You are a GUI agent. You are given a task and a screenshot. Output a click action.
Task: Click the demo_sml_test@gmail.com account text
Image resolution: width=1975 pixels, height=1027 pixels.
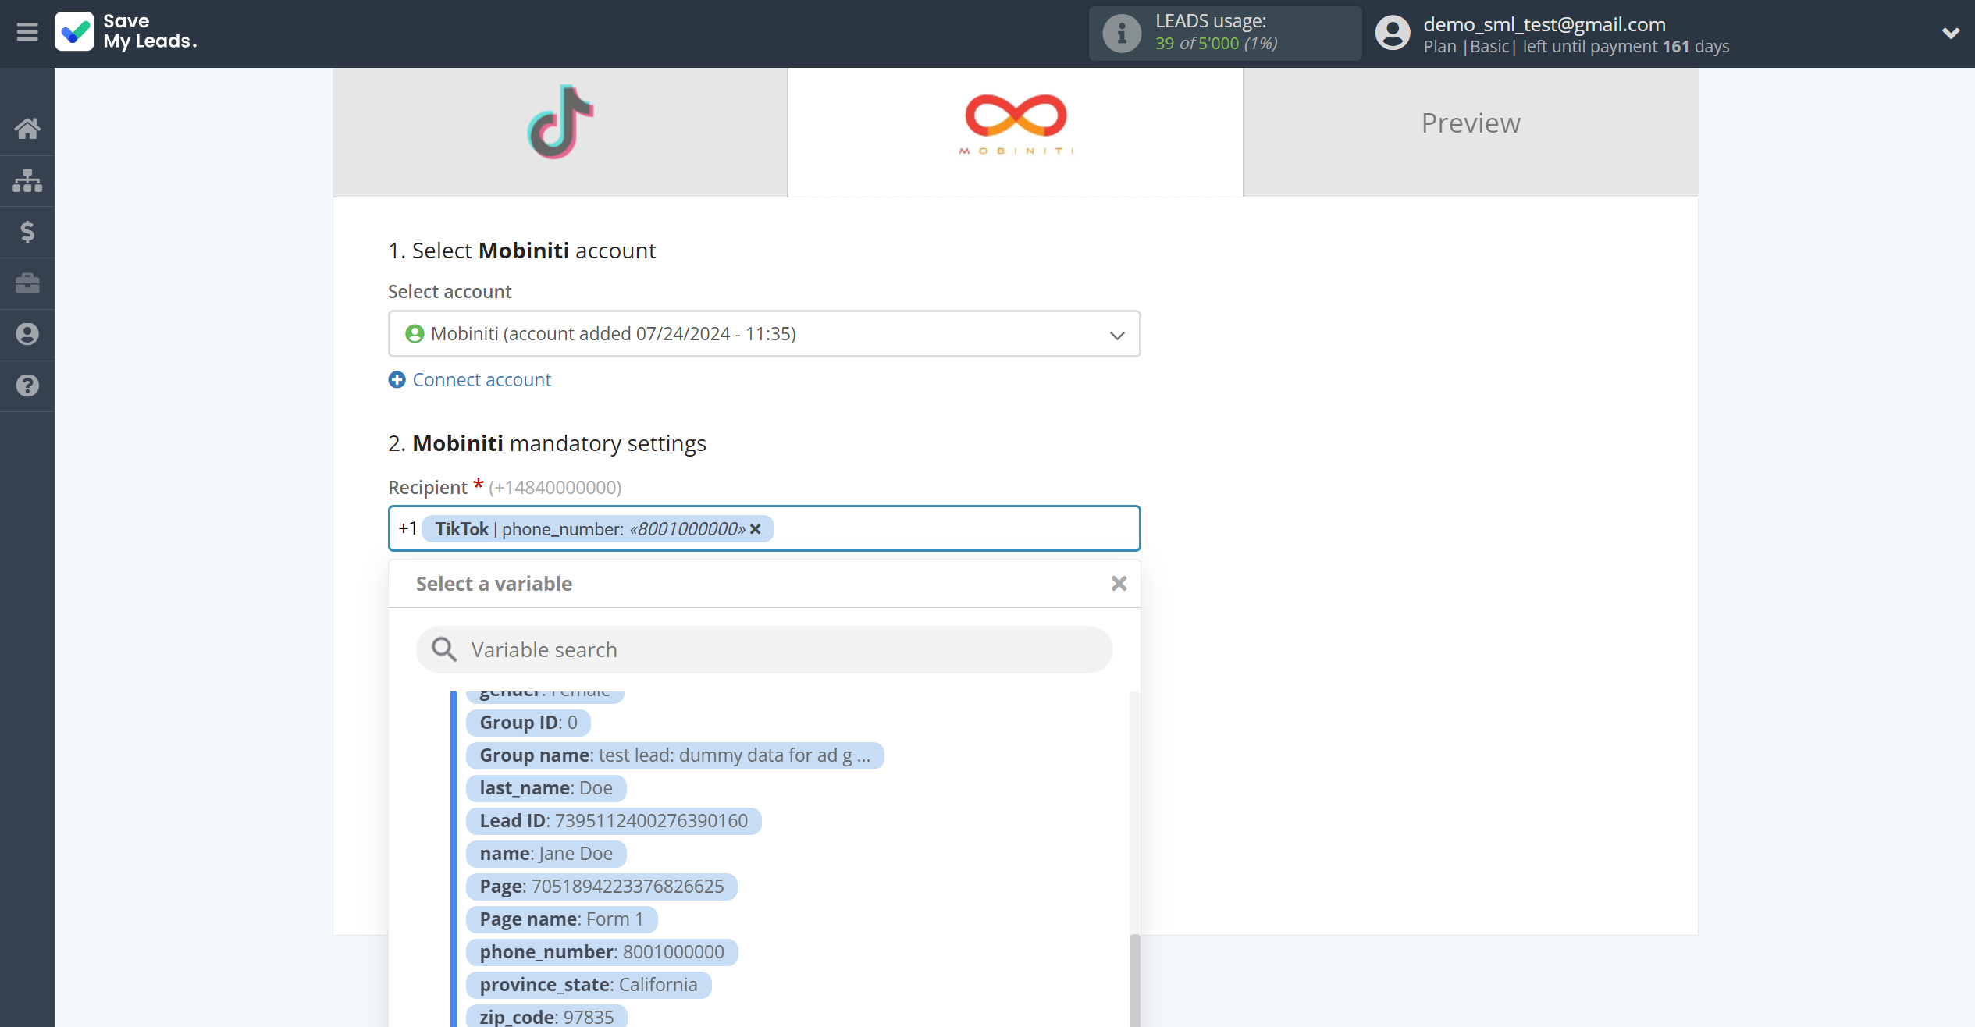point(1544,24)
